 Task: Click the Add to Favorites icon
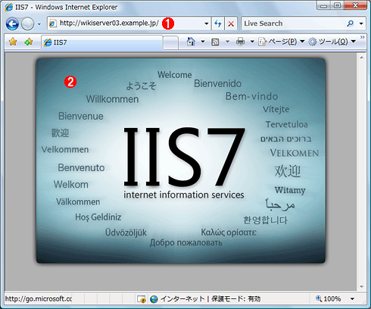[29, 42]
